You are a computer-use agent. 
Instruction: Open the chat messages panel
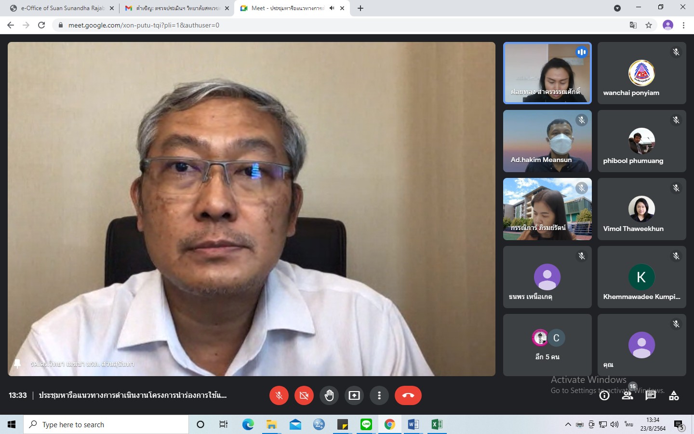[x=651, y=395]
